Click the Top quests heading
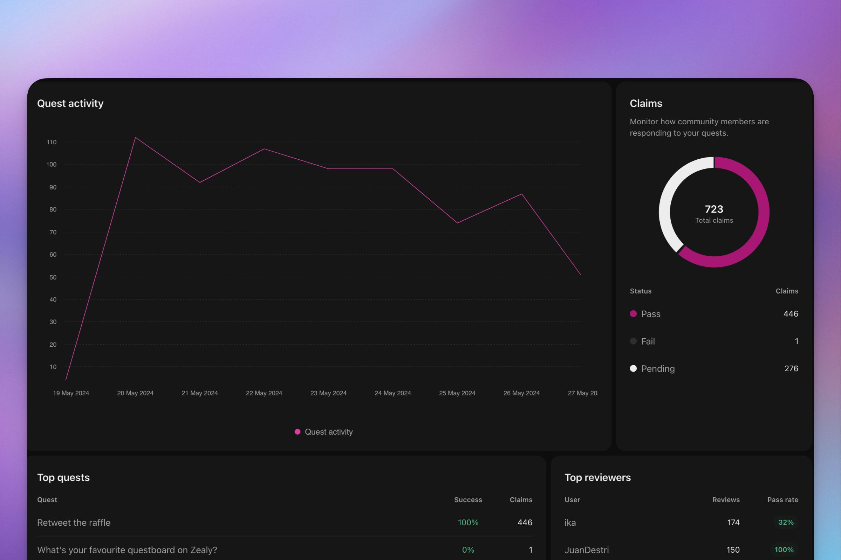 (x=63, y=477)
